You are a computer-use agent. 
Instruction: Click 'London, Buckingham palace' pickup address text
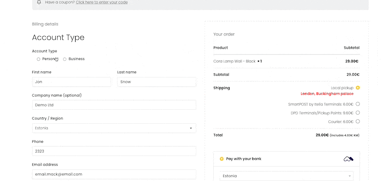pos(327,94)
